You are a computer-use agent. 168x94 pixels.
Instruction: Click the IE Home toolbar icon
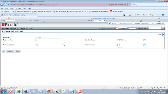124,15
